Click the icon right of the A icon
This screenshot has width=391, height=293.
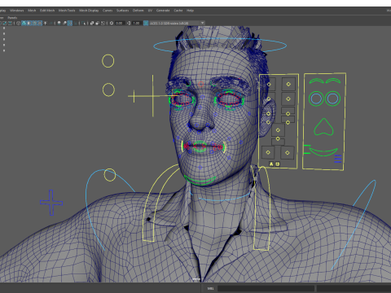point(278,164)
